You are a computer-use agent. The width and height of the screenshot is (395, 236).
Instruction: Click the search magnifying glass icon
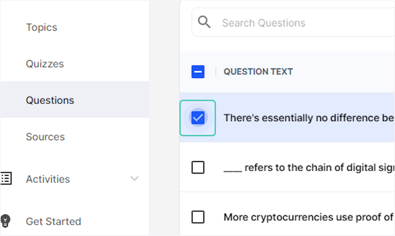tap(204, 22)
